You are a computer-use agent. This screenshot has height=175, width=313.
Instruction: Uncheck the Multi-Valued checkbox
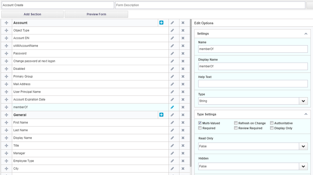tap(200, 123)
